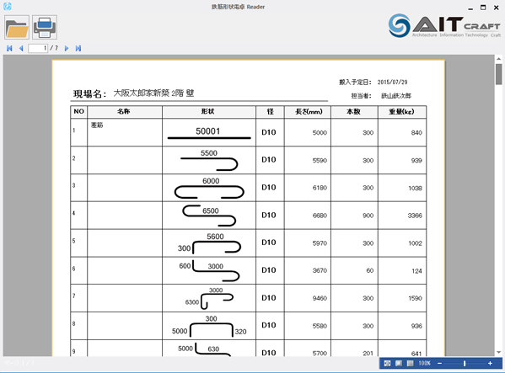The width and height of the screenshot is (505, 373).
Task: Click the scrollbar up arrow
Action: 498,59
